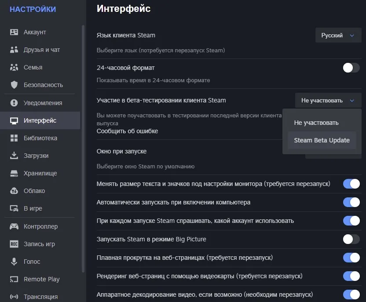Click the НАСТРОЙКИ heading
The height and width of the screenshot is (302, 366).
[33, 9]
